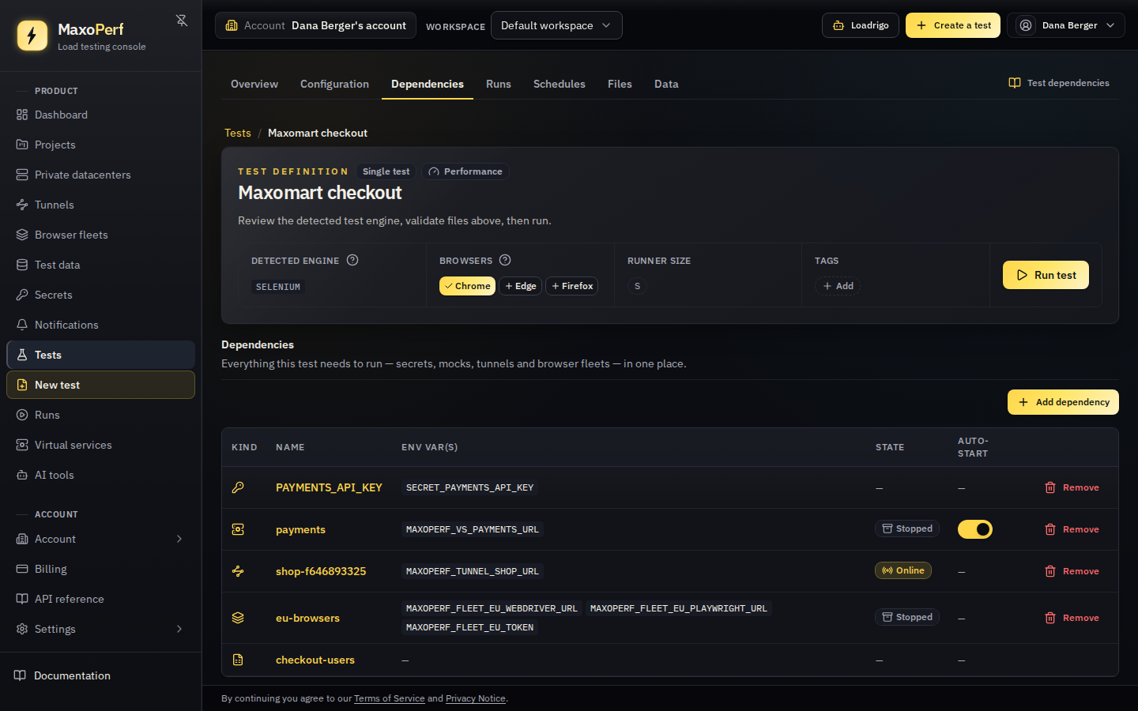Switch to the Runs tab

(x=499, y=84)
